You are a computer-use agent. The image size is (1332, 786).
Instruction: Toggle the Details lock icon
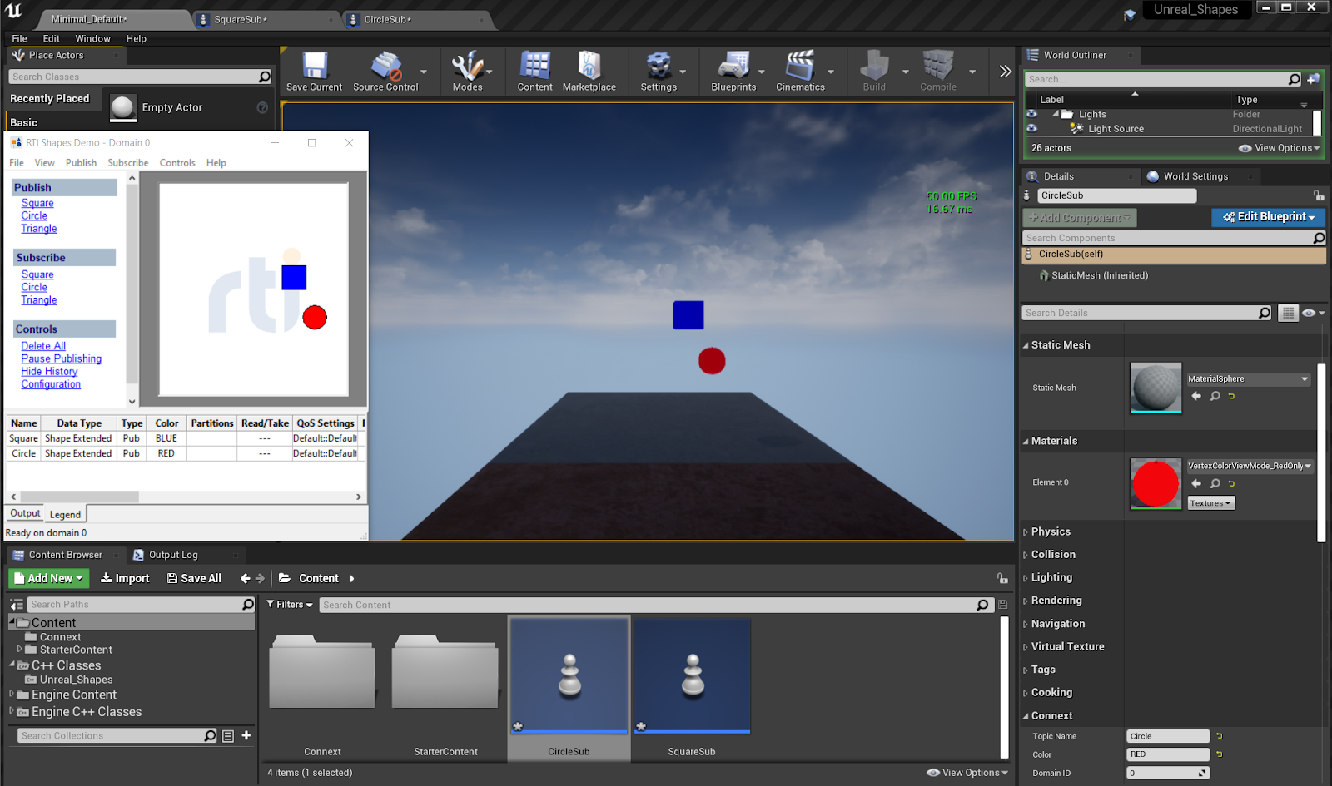[x=1319, y=195]
